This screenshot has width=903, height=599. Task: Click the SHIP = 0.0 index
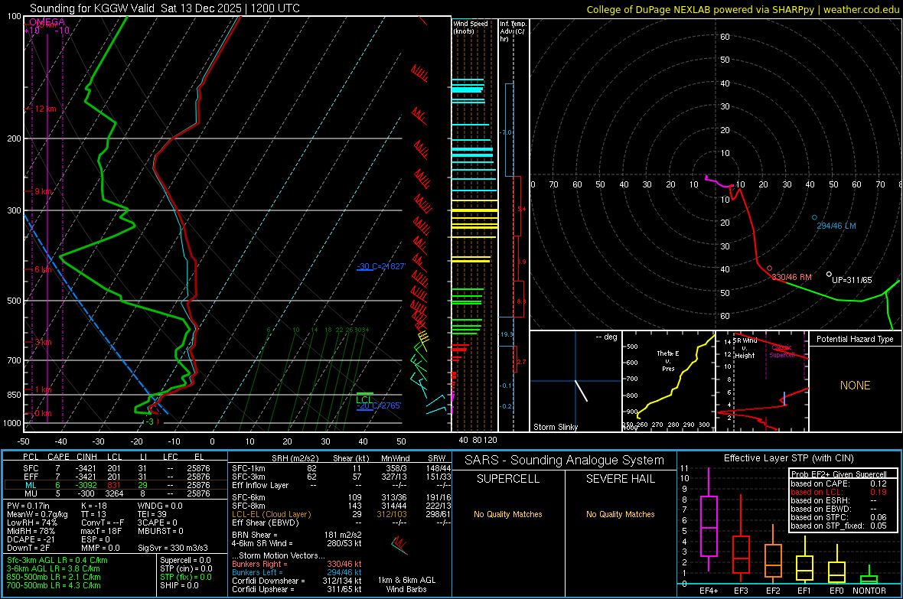pyautogui.click(x=179, y=585)
